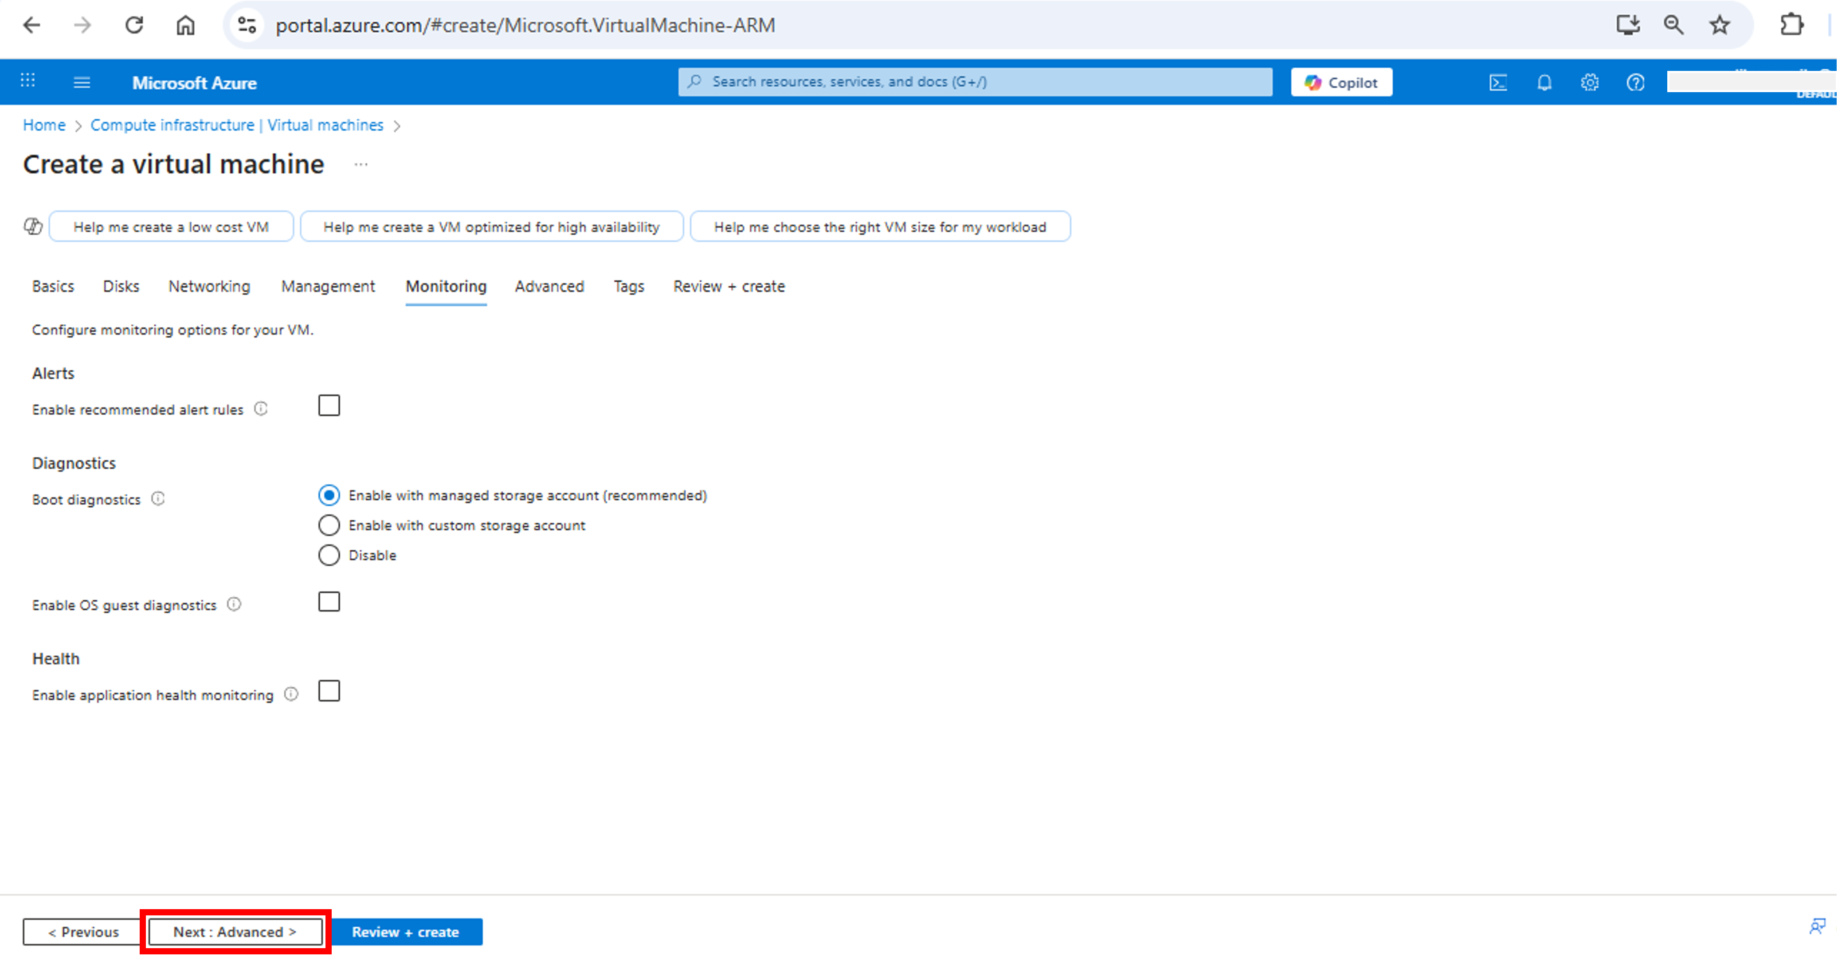Enable OS guest diagnostics

coord(329,602)
